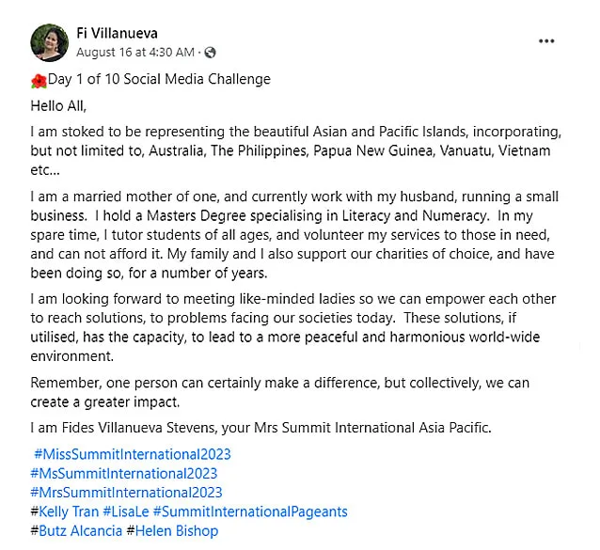Click the Kelly Tran tagged name

coord(69,511)
